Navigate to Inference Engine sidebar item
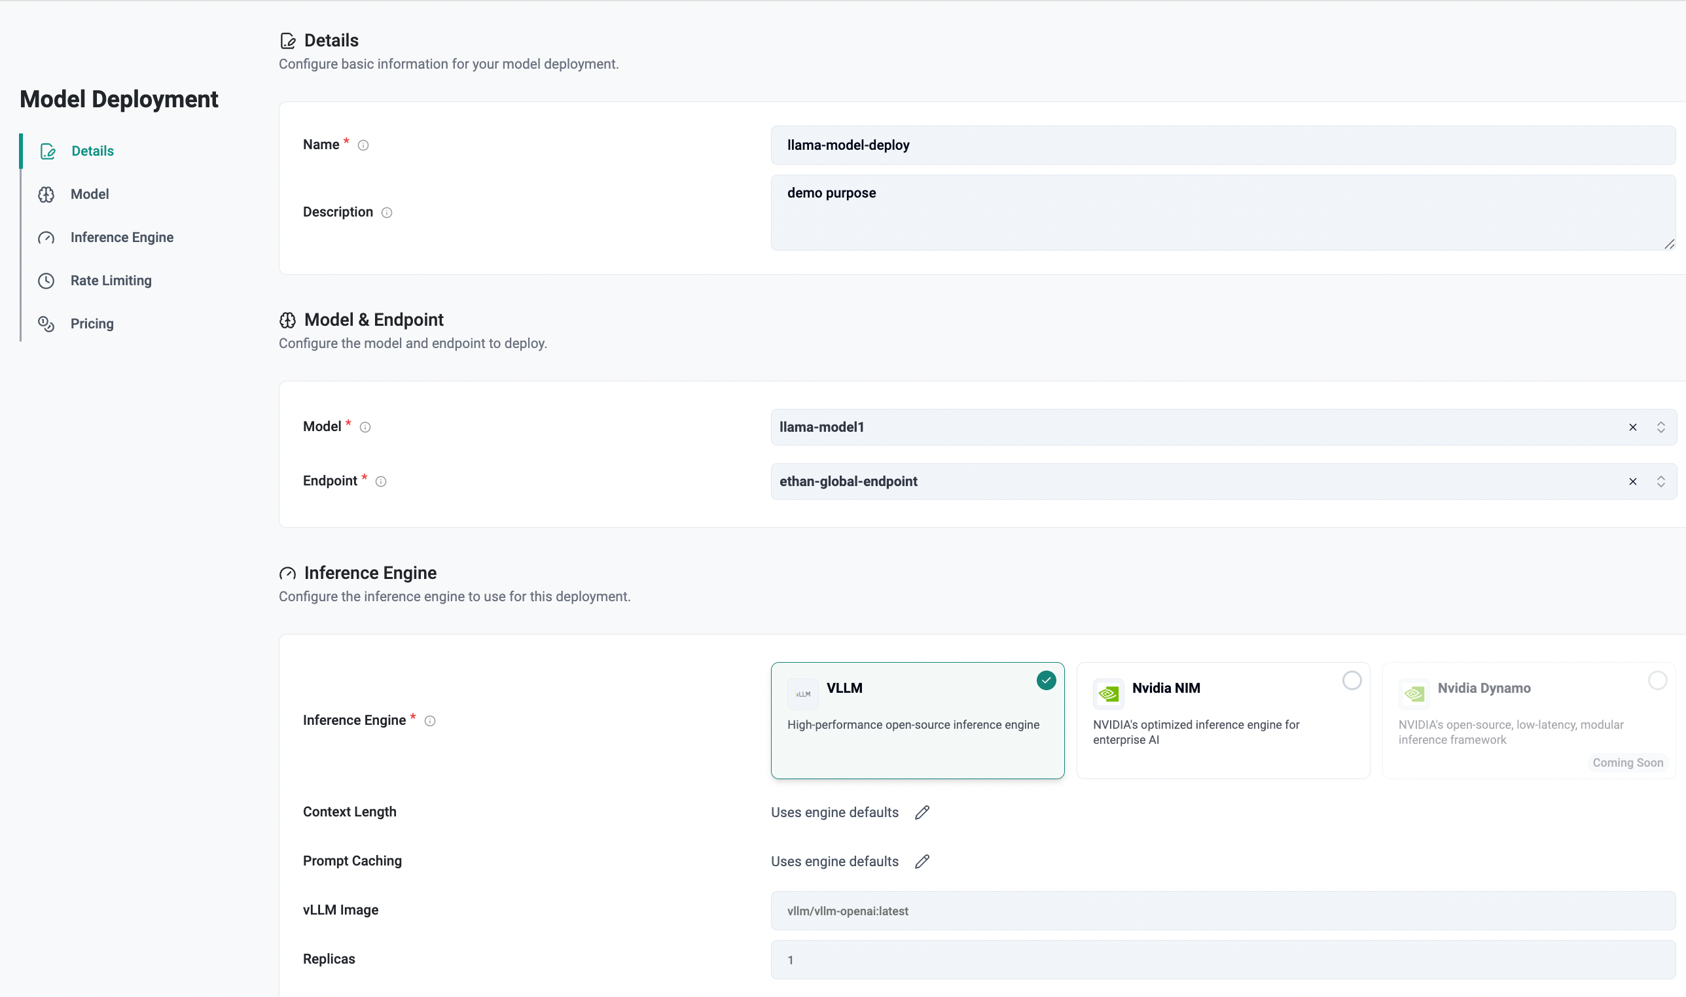Viewport: 1686px width, 997px height. [122, 238]
